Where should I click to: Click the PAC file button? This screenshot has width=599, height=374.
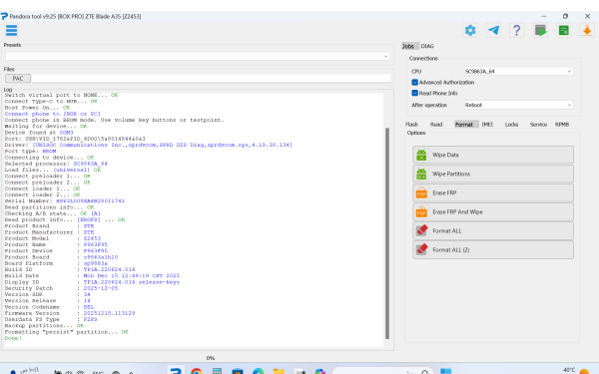click(18, 78)
